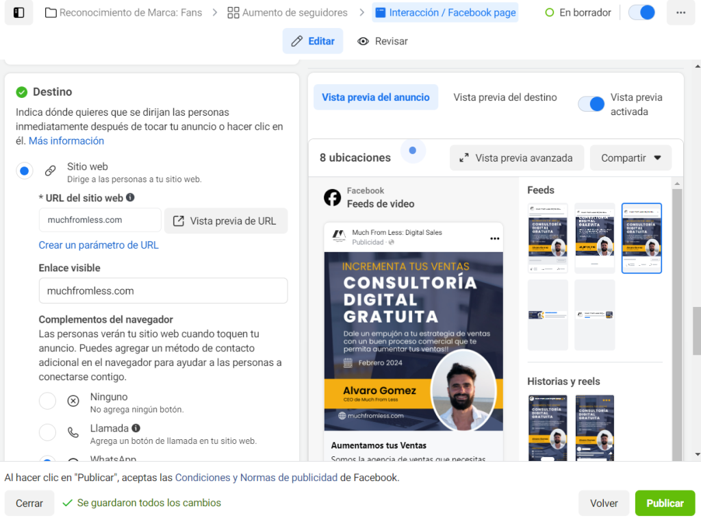Screen dimensions: 701x520
Task: Open the three-dot menu on the ad preview post
Action: tap(494, 238)
